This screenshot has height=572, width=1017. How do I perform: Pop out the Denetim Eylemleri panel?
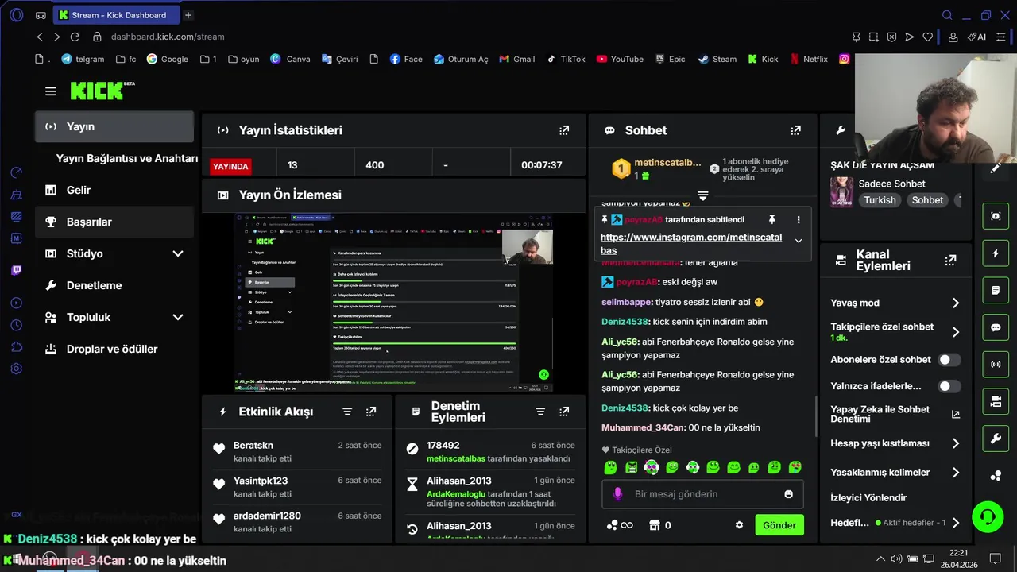(x=564, y=412)
